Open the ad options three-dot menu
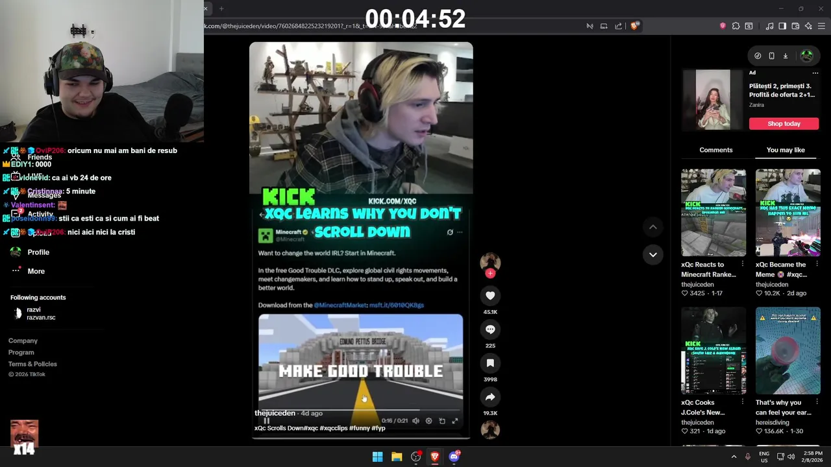 [815, 73]
